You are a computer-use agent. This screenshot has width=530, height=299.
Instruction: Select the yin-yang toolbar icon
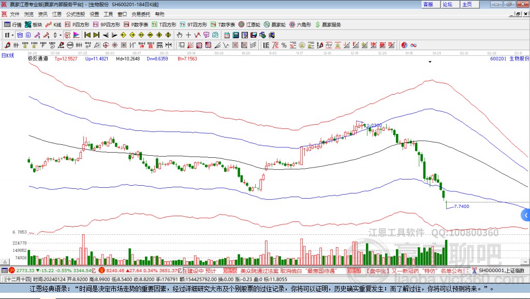(404, 45)
